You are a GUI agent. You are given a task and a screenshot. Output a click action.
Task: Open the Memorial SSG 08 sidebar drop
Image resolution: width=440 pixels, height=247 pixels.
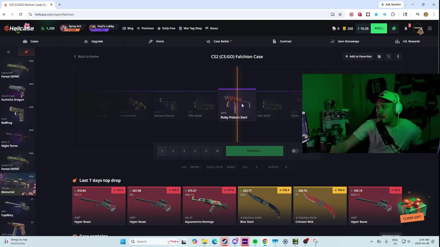(18, 185)
